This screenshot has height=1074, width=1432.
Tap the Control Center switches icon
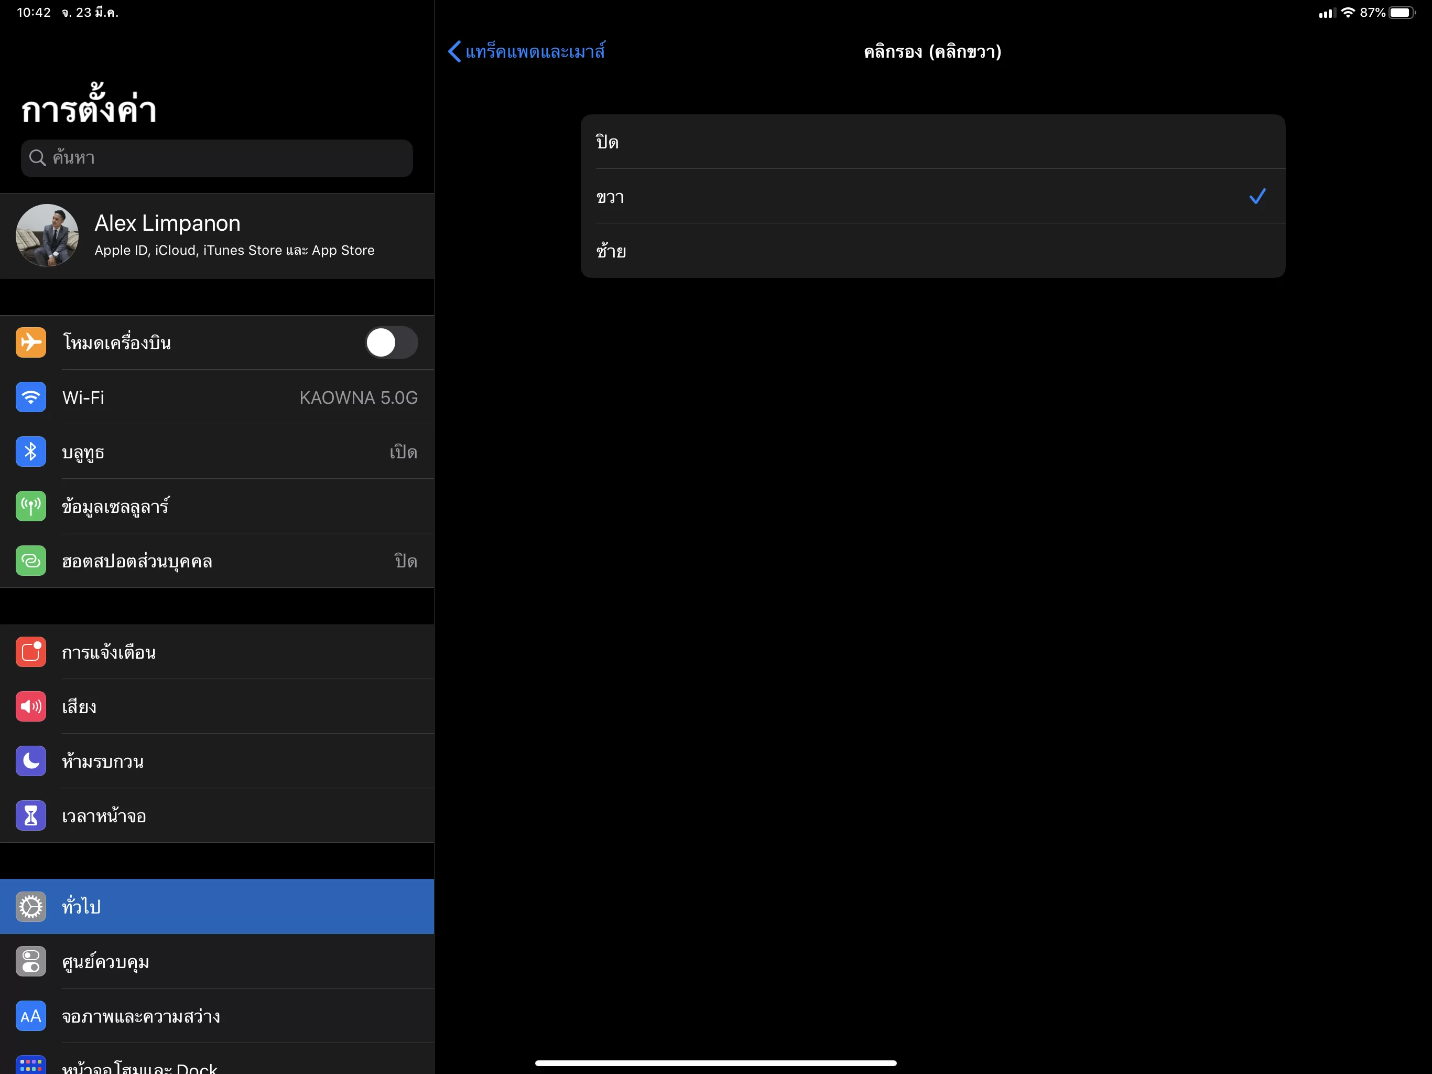coord(30,961)
